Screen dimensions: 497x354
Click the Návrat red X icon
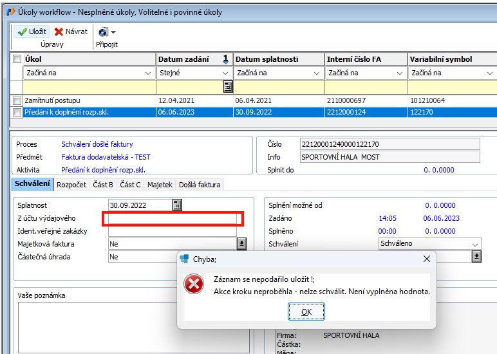coord(59,32)
